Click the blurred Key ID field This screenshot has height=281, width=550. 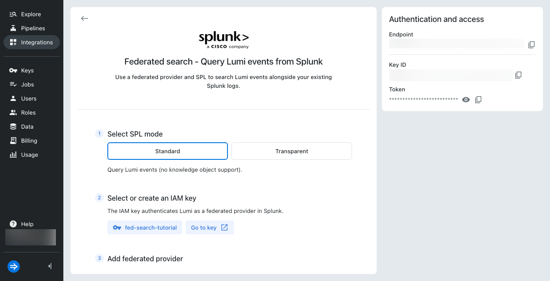(451, 75)
